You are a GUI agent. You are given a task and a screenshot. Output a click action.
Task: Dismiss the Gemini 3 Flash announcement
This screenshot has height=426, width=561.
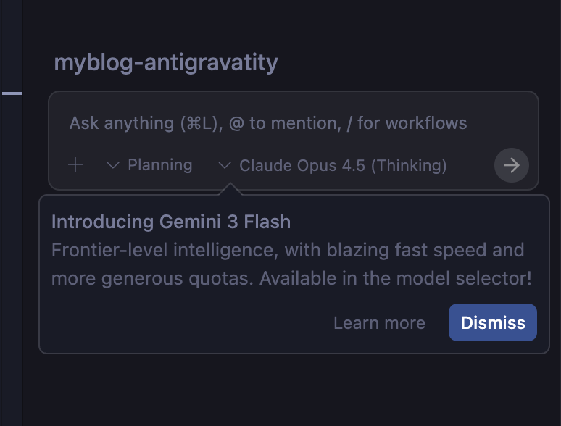coord(493,322)
